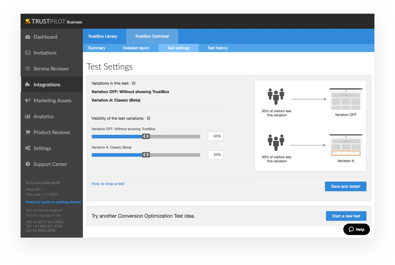The image size is (395, 265).
Task: Click the Variation A page thumbnail
Action: pos(346,145)
